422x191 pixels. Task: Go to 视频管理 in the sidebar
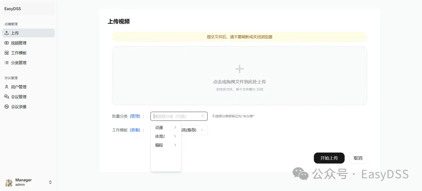[x=29, y=43]
